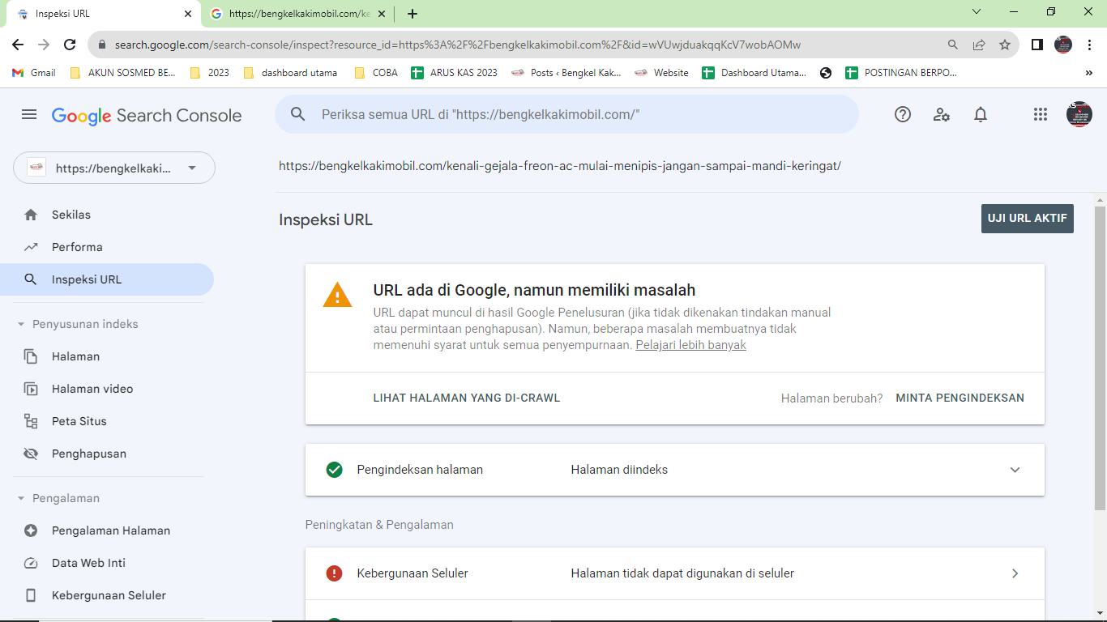
Task: Open the Halaman video report
Action: (107, 389)
